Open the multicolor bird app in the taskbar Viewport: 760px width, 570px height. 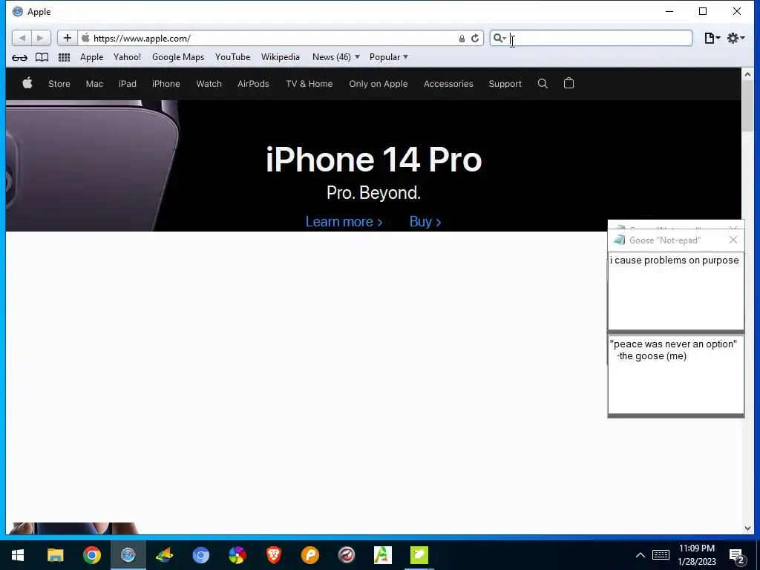pos(164,555)
